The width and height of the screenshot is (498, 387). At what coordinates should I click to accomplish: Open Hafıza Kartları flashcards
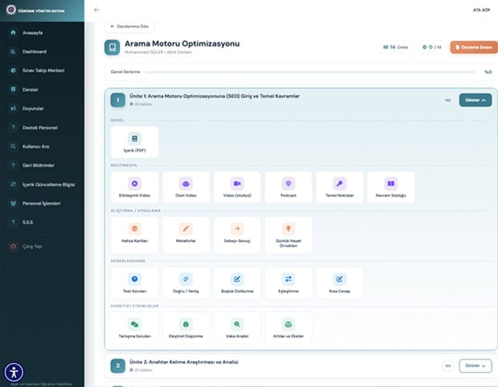click(135, 232)
